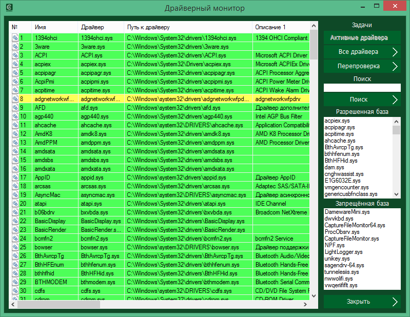Open the Активные драйвера task
Screen dimensions: 410x317
click(x=362, y=37)
